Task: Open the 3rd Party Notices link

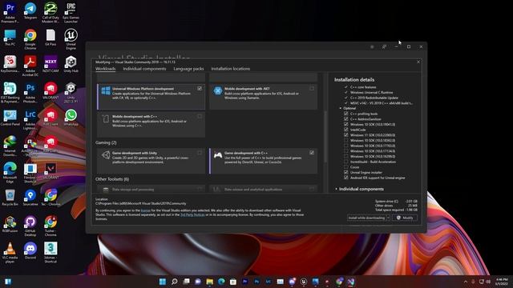Action: point(192,215)
